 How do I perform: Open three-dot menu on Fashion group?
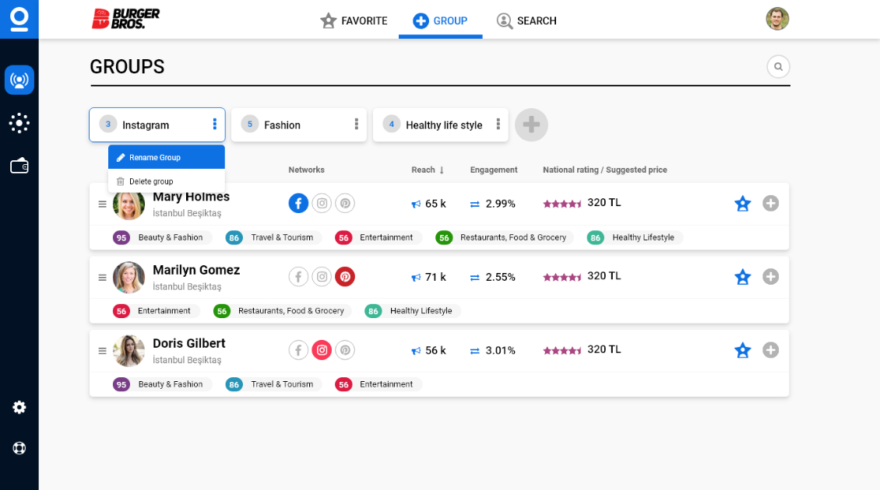[x=356, y=124]
